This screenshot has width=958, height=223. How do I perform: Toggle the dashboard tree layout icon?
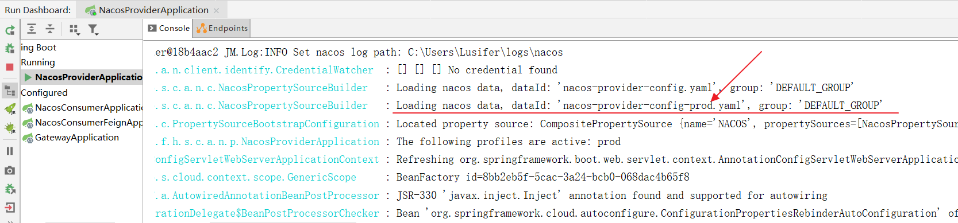(x=10, y=91)
